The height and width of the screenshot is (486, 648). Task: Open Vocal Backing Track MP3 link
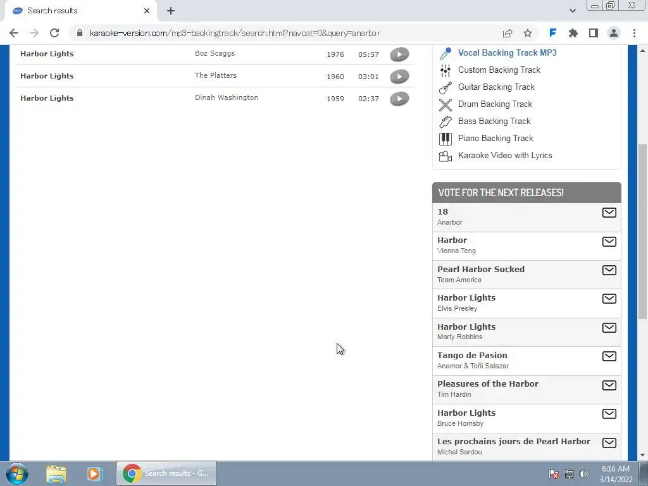click(x=507, y=53)
